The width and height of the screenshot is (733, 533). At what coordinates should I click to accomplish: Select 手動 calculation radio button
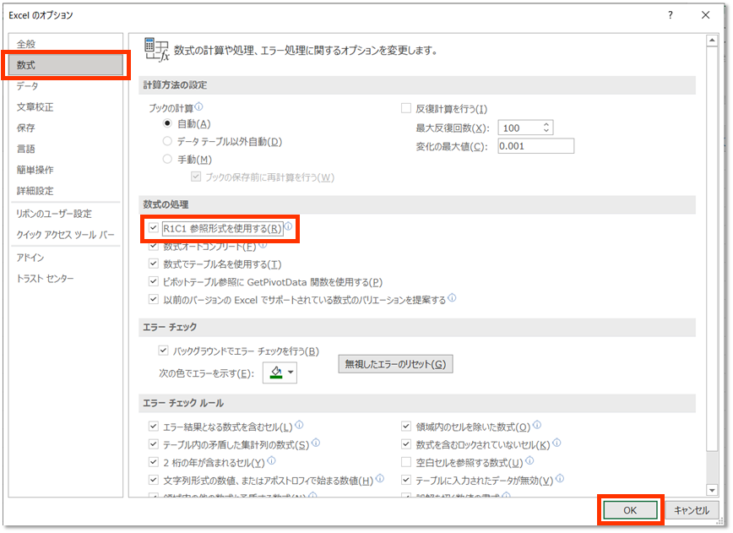point(167,159)
